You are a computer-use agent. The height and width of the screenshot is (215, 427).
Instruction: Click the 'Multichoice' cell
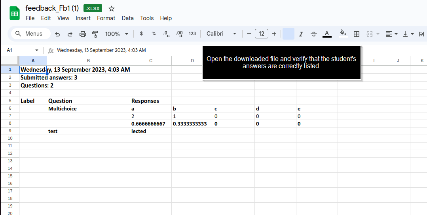click(88, 108)
